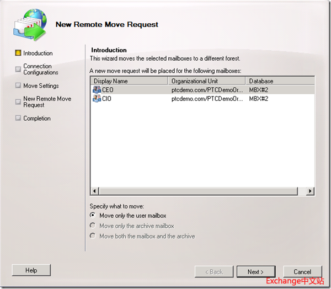Click the CEO mailbox user icon
The height and width of the screenshot is (289, 331).
pyautogui.click(x=97, y=90)
